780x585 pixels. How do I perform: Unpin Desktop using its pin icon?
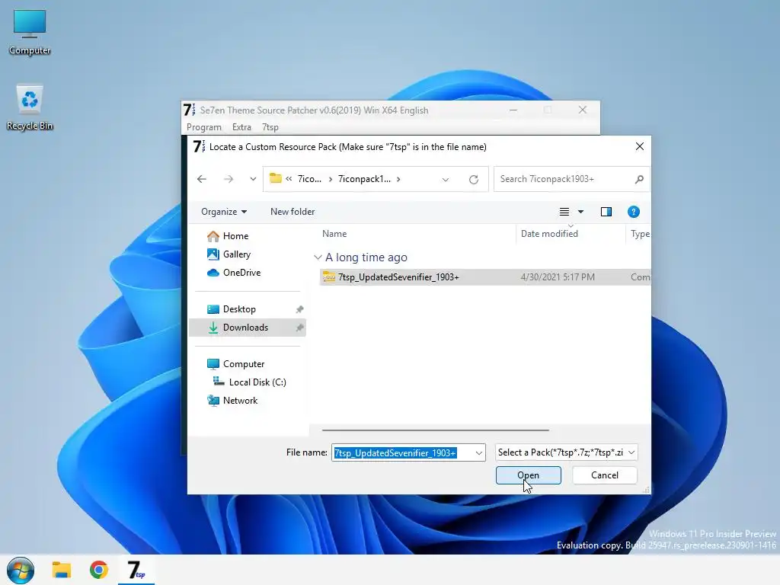pyautogui.click(x=299, y=309)
